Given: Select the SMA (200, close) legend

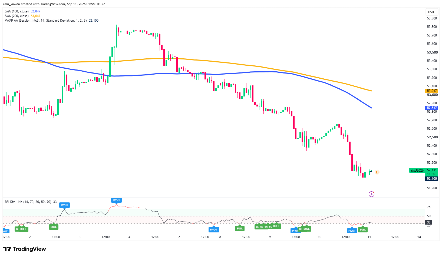Looking at the screenshot, I should pyautogui.click(x=17, y=16).
